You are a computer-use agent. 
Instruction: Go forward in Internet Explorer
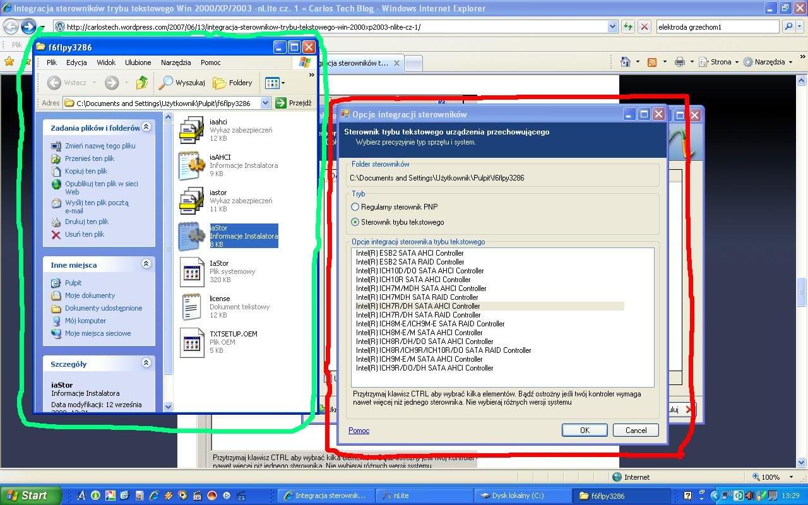pos(28,27)
